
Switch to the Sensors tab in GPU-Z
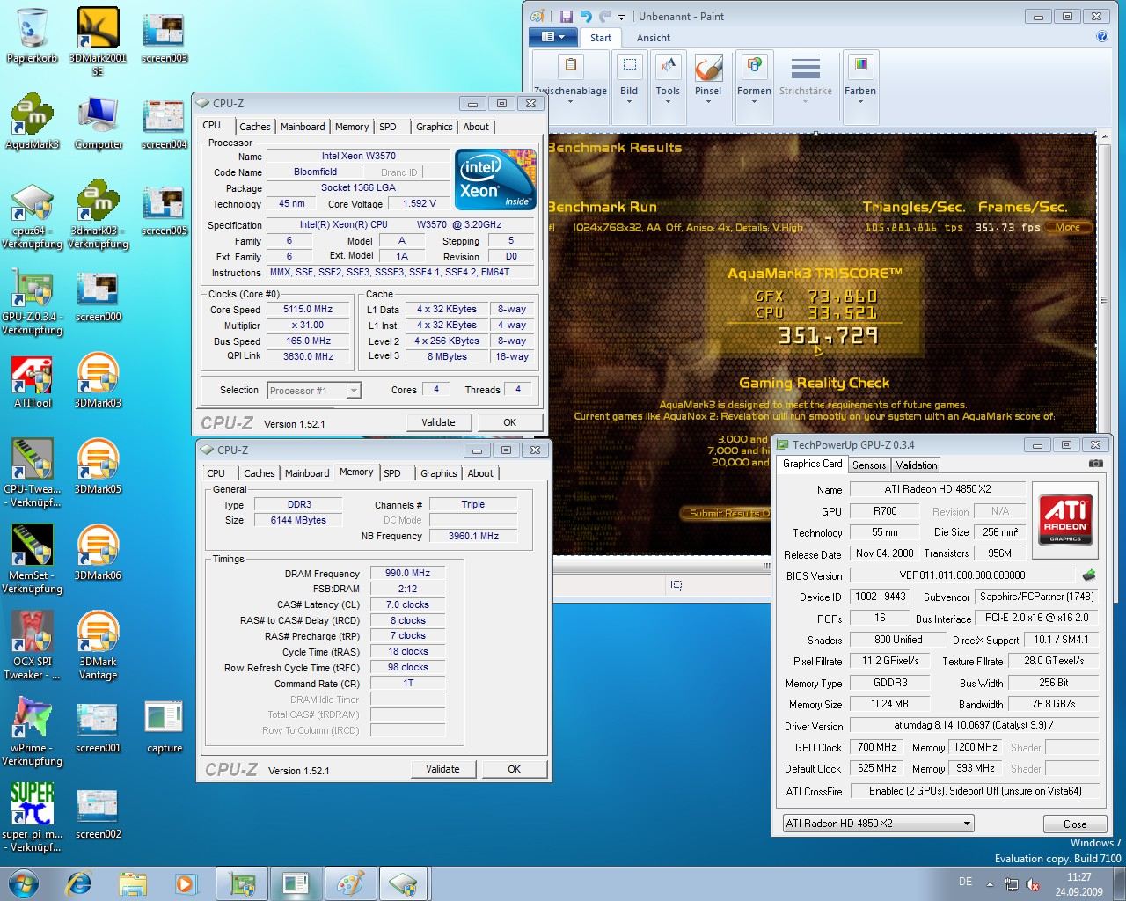click(x=869, y=465)
